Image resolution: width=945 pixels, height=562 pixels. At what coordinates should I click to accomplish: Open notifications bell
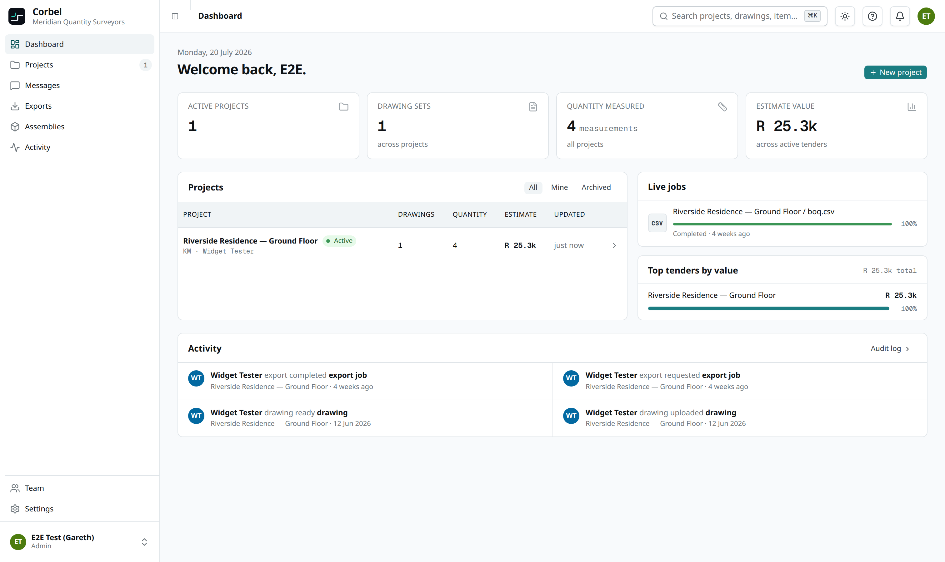[899, 16]
